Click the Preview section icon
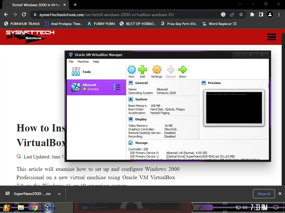This screenshot has width=285, height=213. tap(203, 83)
